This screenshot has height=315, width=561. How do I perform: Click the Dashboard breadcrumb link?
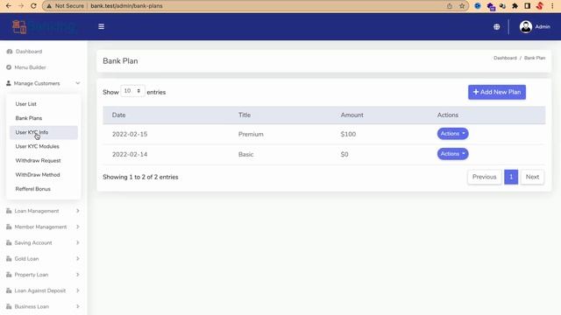tap(505, 58)
